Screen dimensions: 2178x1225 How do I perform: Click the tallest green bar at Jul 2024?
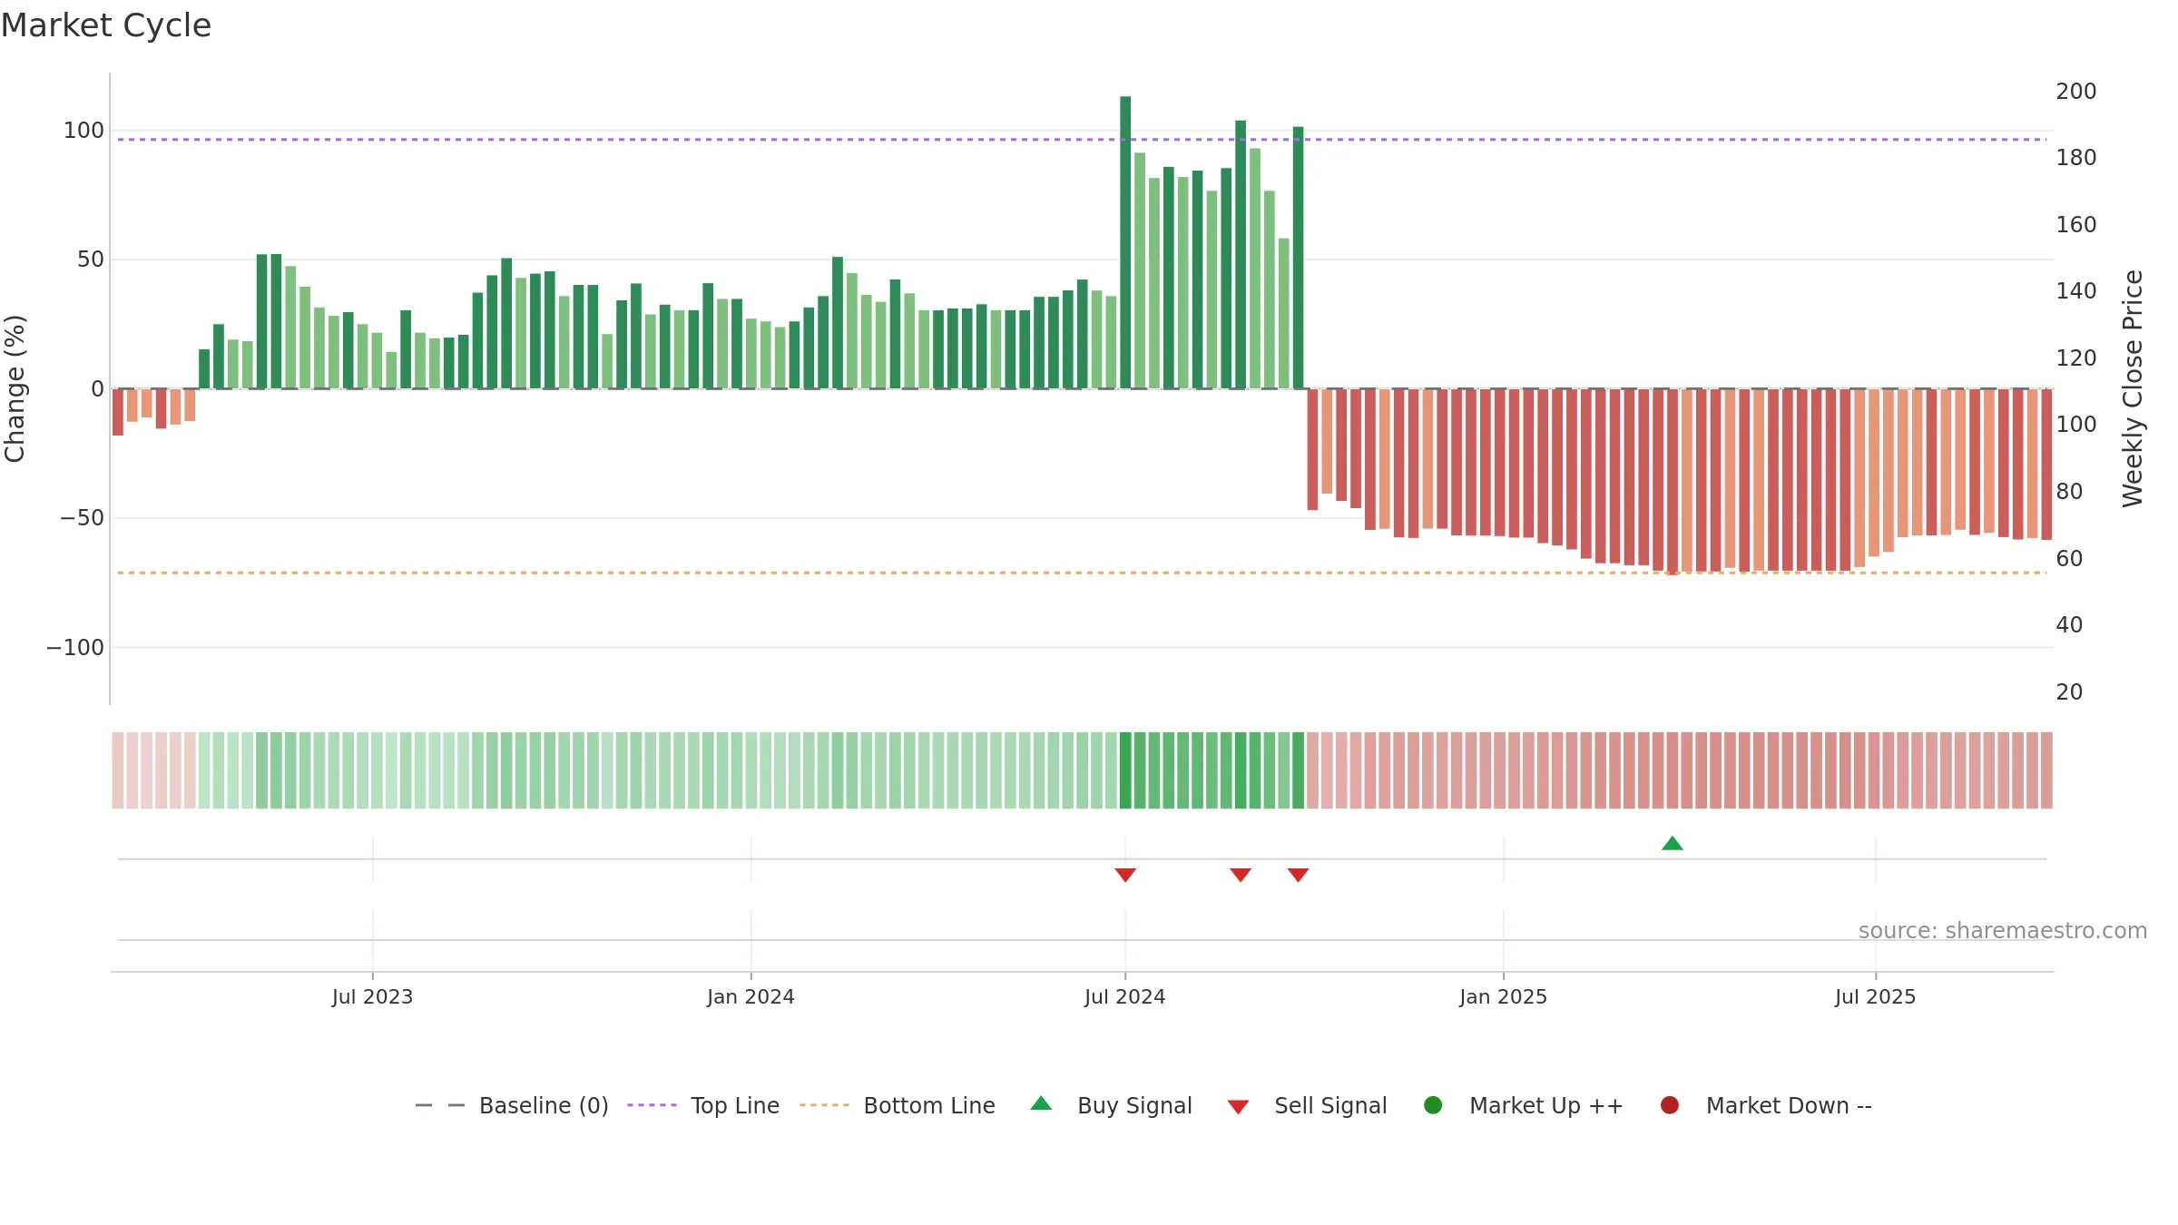pos(1125,242)
